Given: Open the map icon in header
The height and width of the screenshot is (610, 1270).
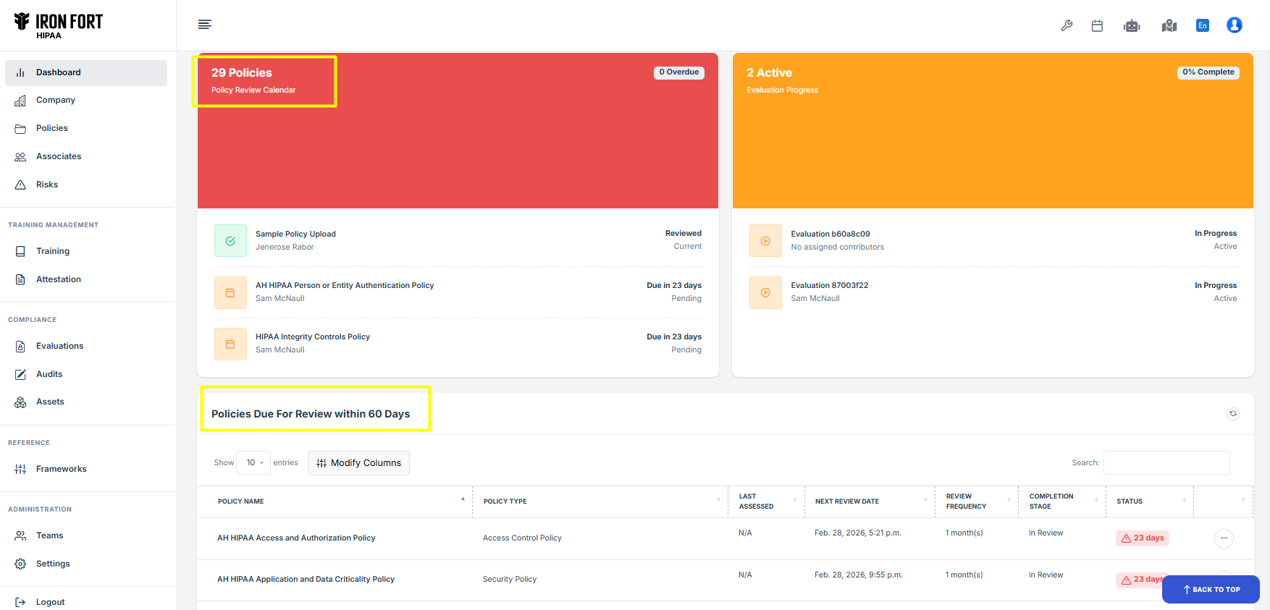Looking at the screenshot, I should [x=1169, y=26].
